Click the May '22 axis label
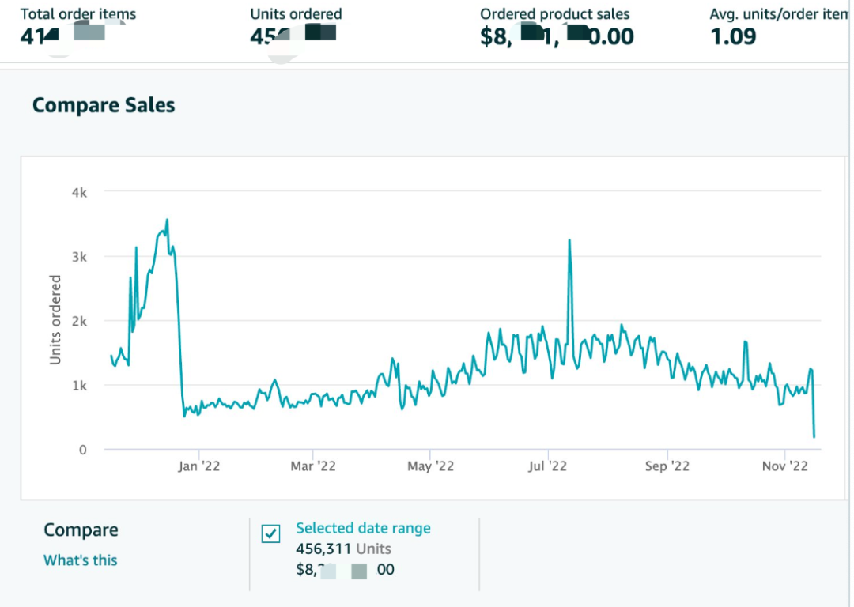 point(430,466)
